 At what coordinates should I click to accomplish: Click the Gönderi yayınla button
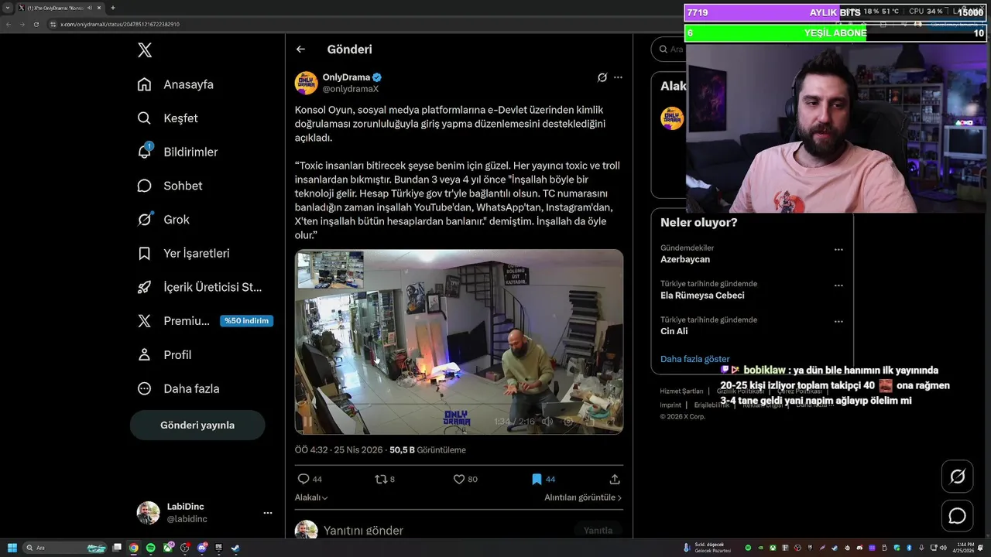[197, 425]
